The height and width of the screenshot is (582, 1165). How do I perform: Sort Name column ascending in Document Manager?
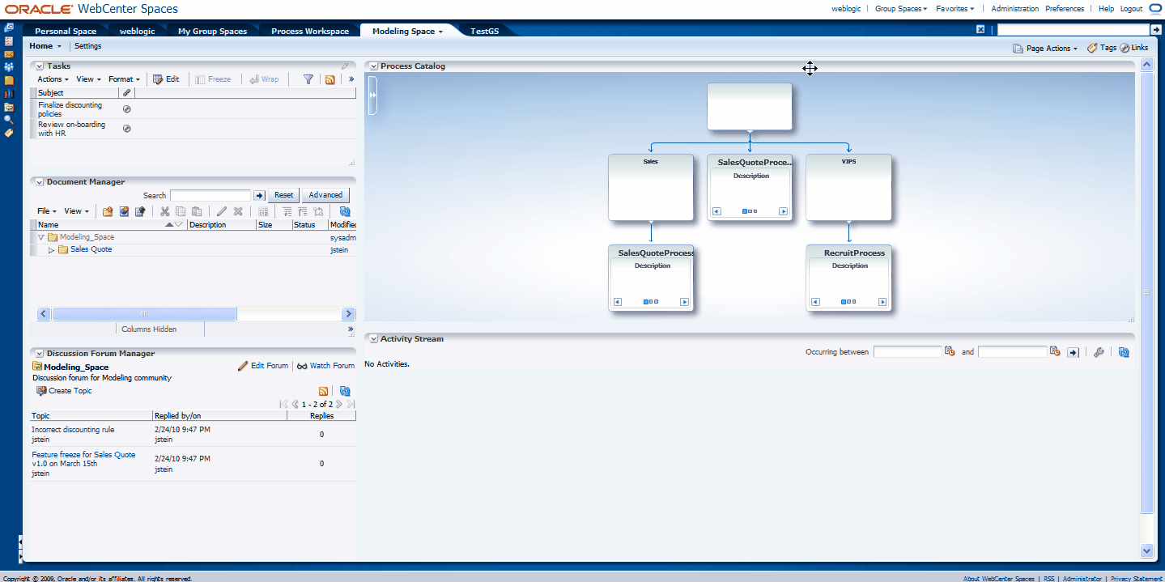pyautogui.click(x=169, y=225)
